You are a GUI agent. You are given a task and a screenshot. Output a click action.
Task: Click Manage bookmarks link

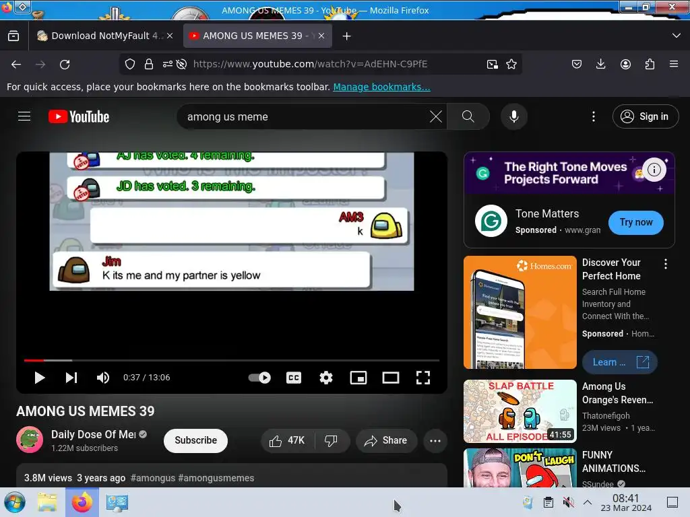pyautogui.click(x=381, y=87)
